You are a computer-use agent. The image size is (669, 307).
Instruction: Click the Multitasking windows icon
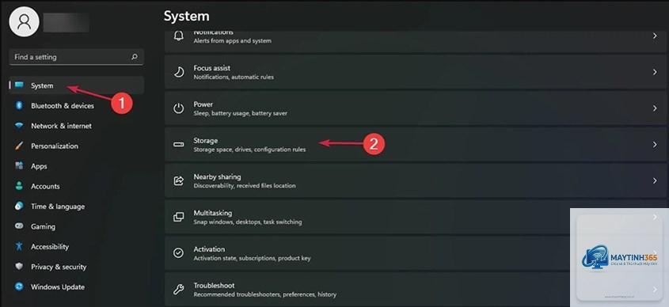coord(178,217)
